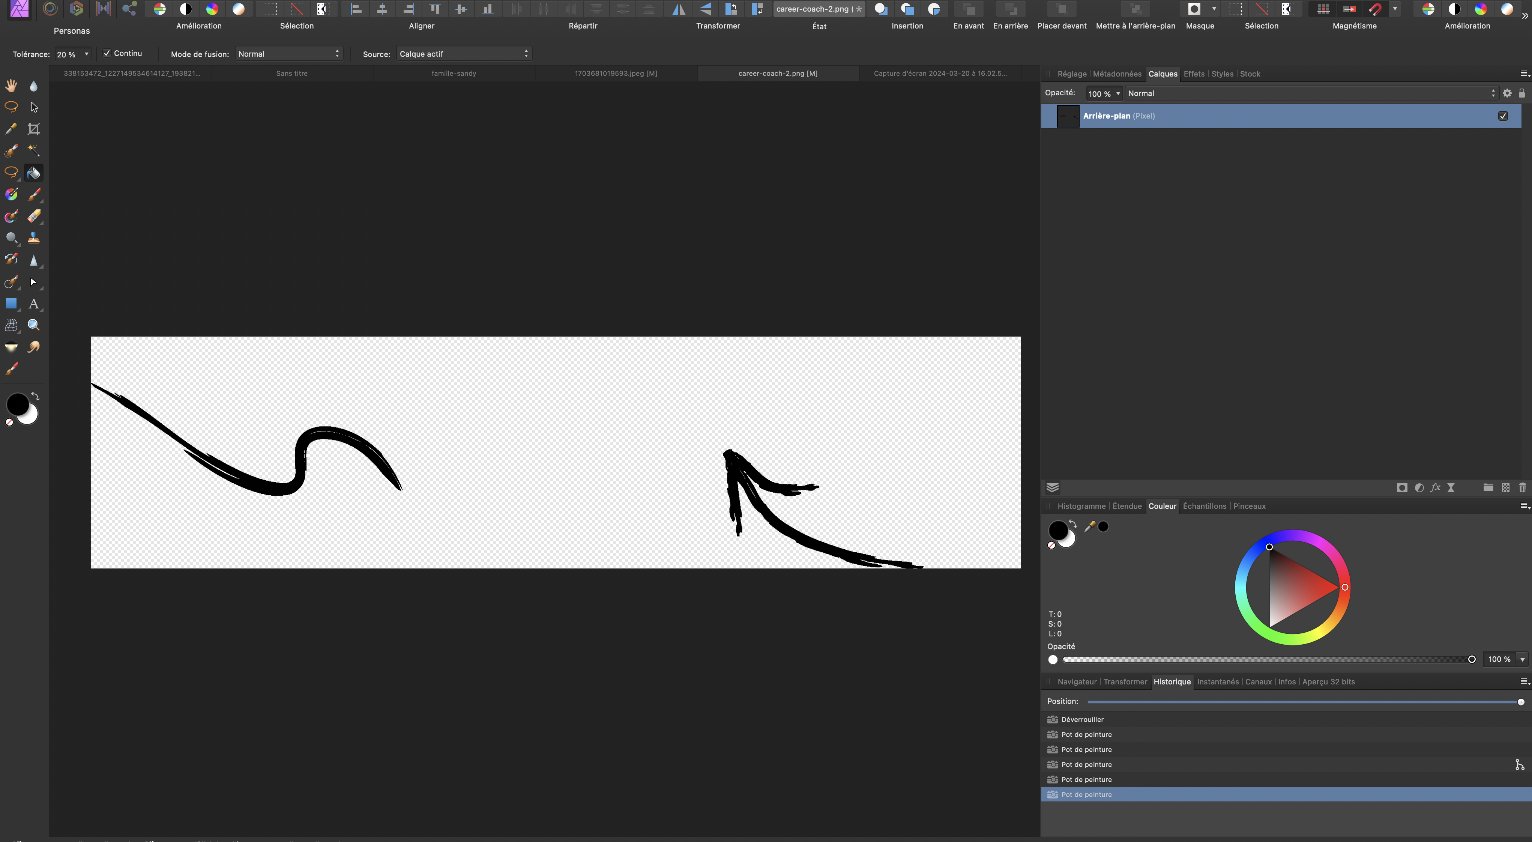Screen dimensions: 1532x842
Task: Toggle the Continu checkbox
Action: click(x=107, y=53)
